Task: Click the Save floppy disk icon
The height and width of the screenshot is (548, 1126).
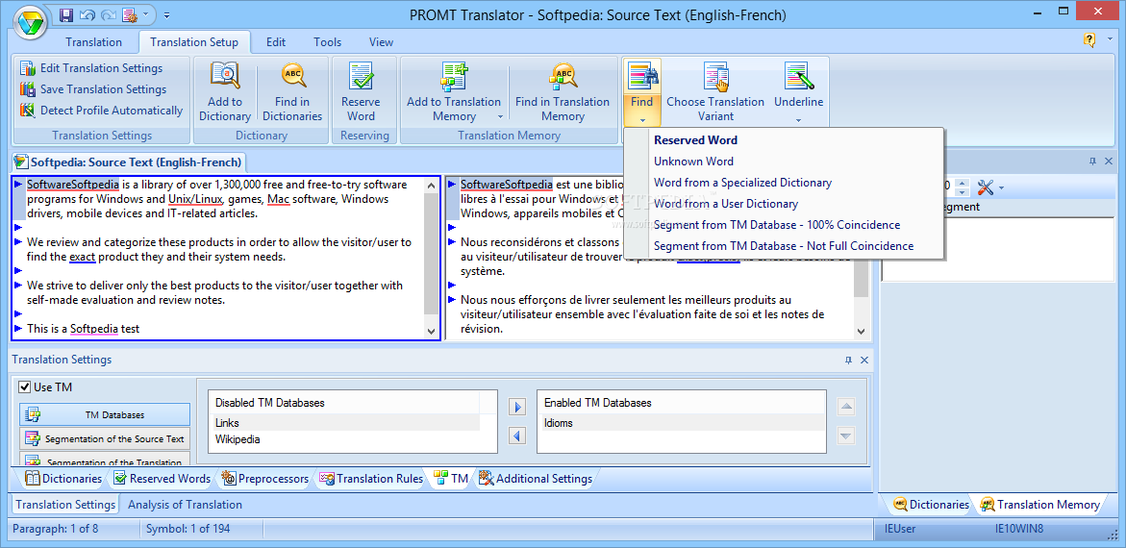Action: (66, 14)
